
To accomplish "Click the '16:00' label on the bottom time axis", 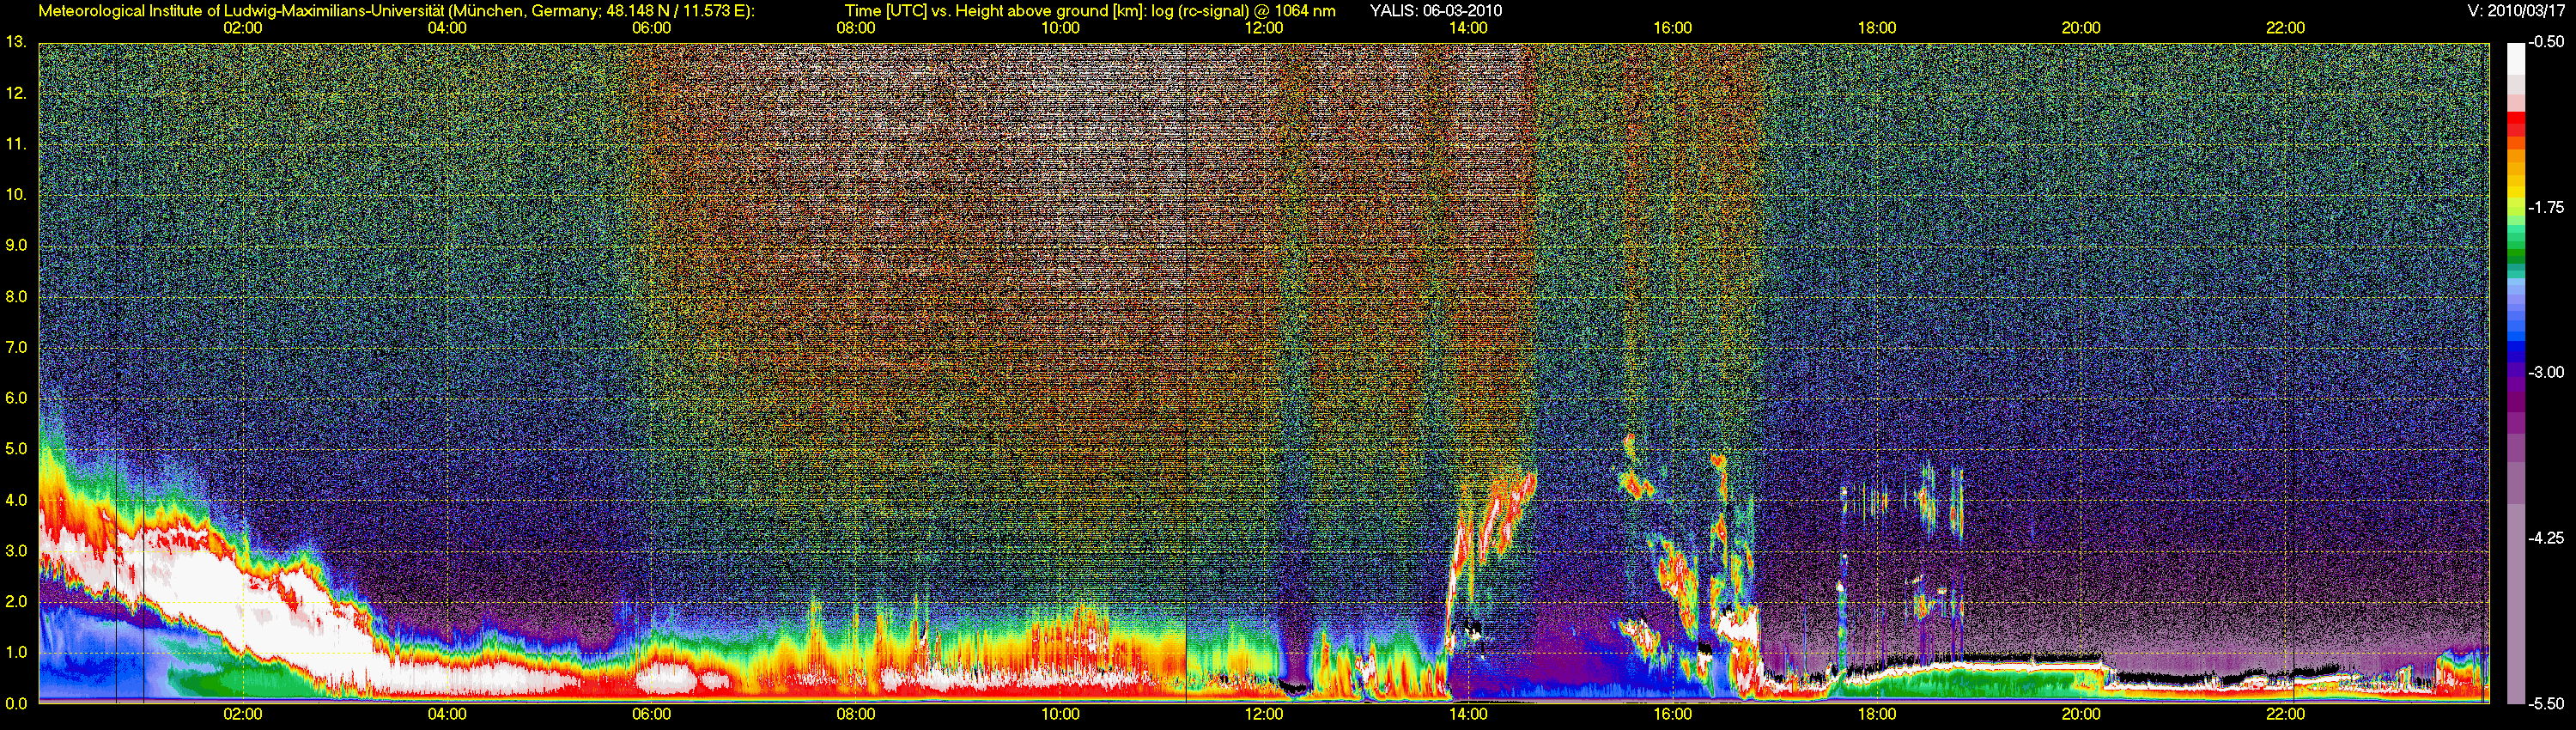I will (x=1673, y=715).
